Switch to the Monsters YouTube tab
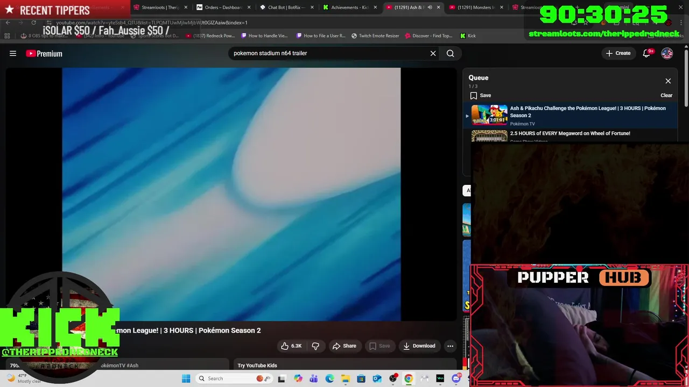The image size is (689, 387). [476, 8]
